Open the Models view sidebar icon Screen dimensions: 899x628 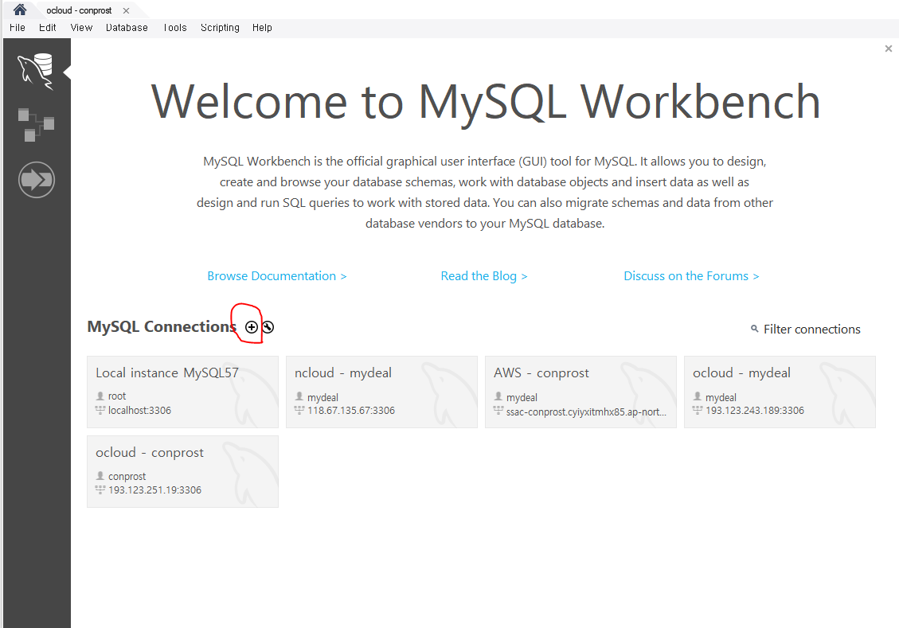tap(37, 125)
